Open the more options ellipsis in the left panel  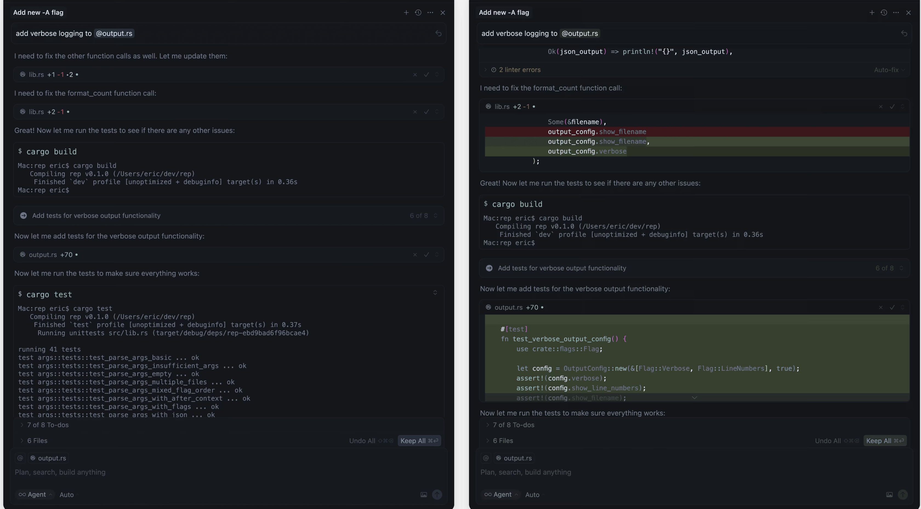430,13
